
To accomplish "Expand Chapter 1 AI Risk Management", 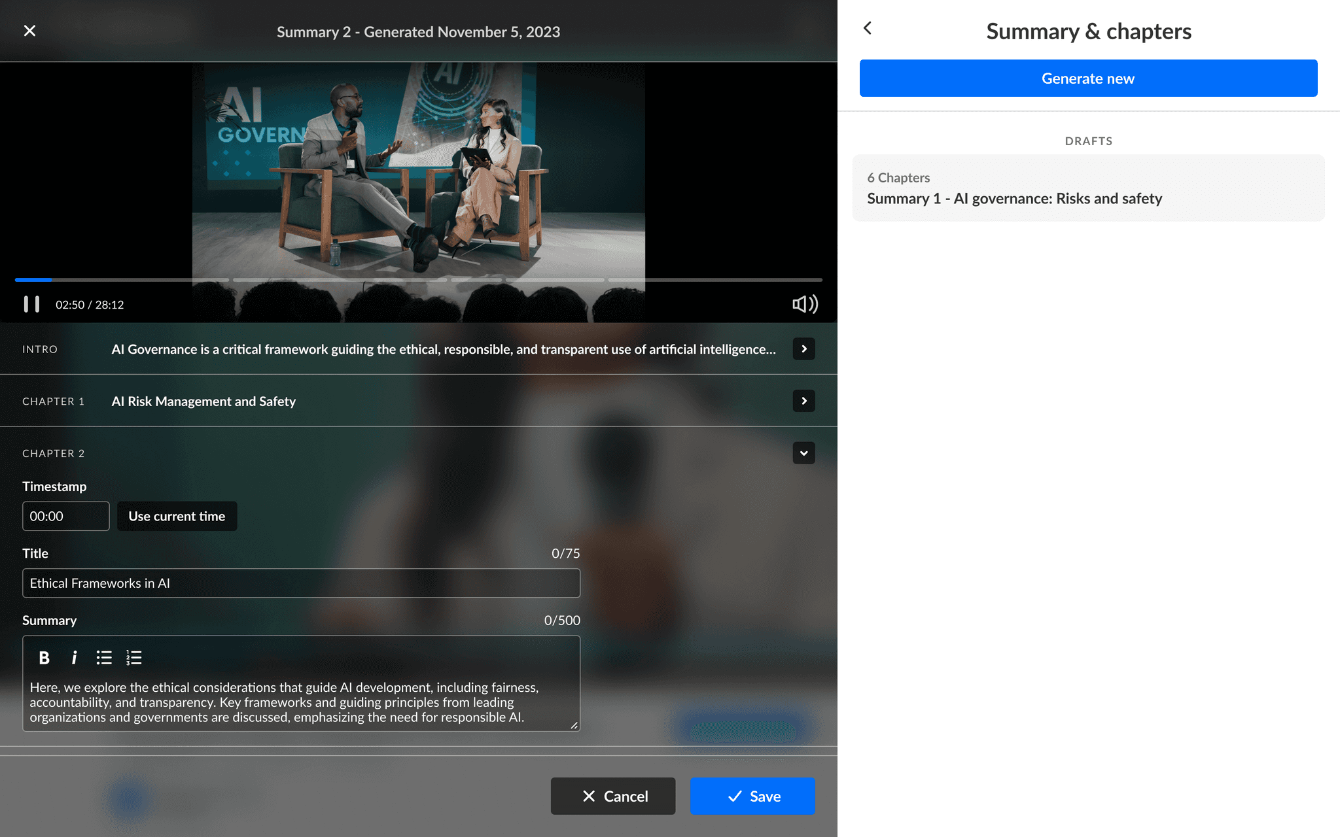I will 803,401.
